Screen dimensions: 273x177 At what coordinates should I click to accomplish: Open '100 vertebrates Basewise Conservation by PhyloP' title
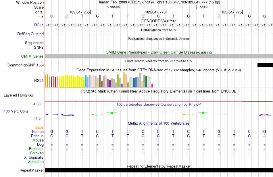pos(159,105)
